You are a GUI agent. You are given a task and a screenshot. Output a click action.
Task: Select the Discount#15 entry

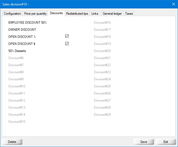click(17, 122)
